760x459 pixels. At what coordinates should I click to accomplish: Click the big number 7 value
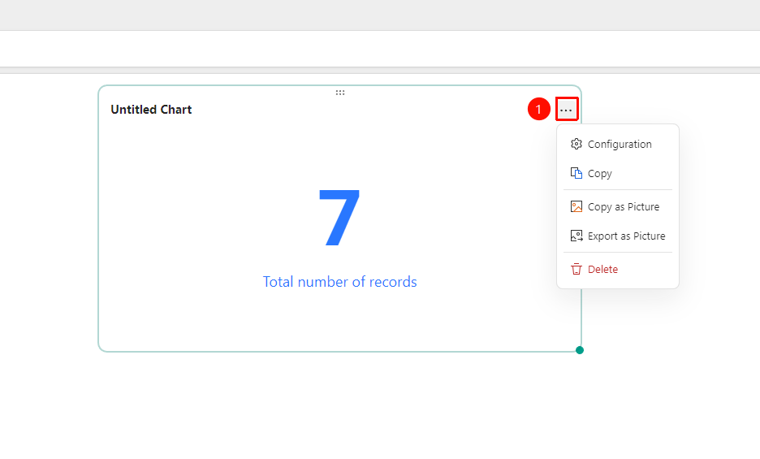coord(339,218)
